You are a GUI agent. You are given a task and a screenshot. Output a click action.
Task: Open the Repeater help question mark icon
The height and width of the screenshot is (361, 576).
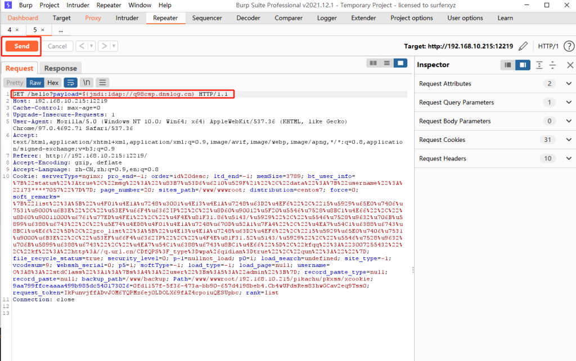coord(569,46)
